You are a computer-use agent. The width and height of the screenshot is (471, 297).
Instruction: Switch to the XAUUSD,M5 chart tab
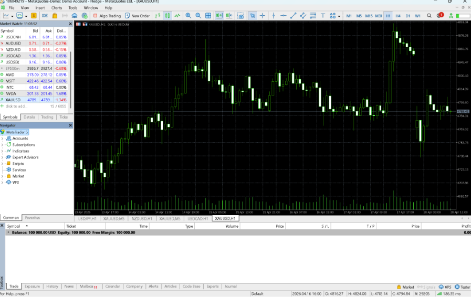click(x=113, y=218)
